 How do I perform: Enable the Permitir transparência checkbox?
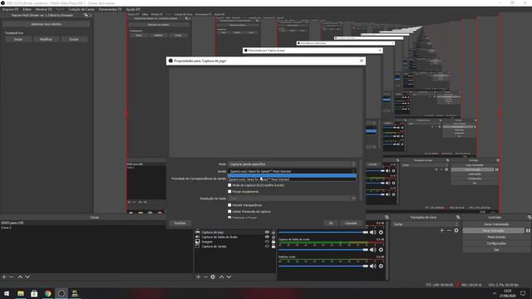pos(229,205)
